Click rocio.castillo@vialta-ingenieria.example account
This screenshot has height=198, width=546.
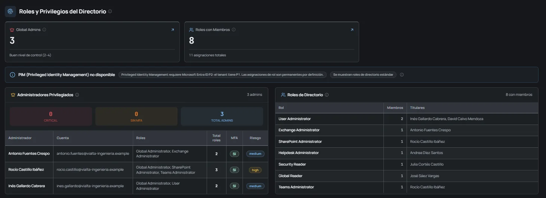(x=90, y=170)
